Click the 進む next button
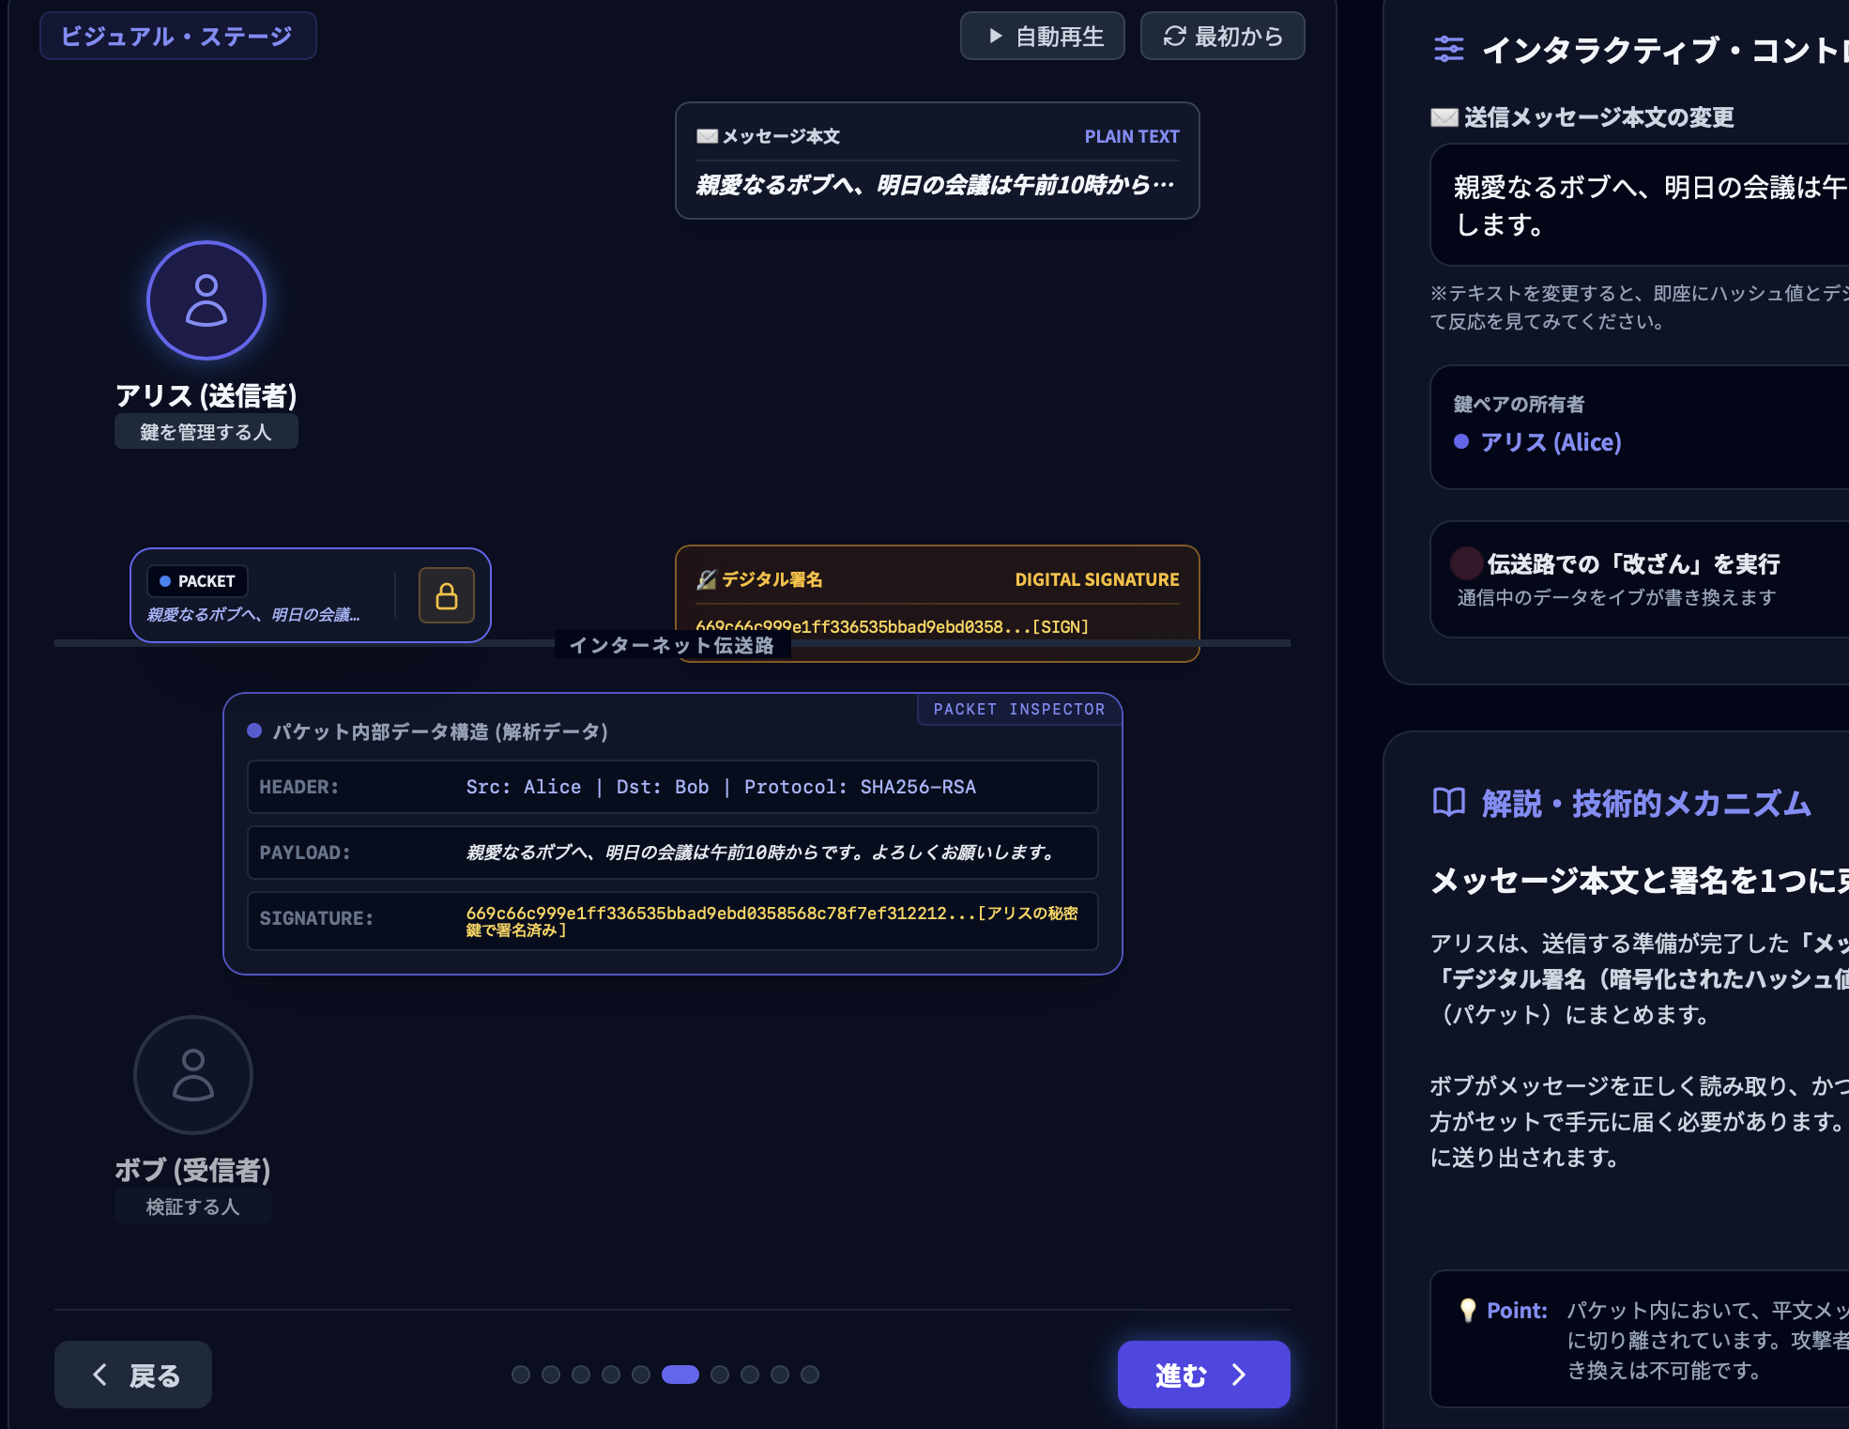 [1203, 1375]
